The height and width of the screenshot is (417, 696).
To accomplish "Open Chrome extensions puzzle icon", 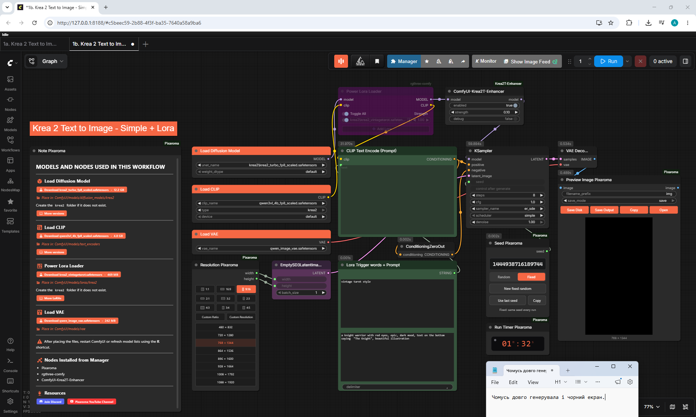I will 629,23.
